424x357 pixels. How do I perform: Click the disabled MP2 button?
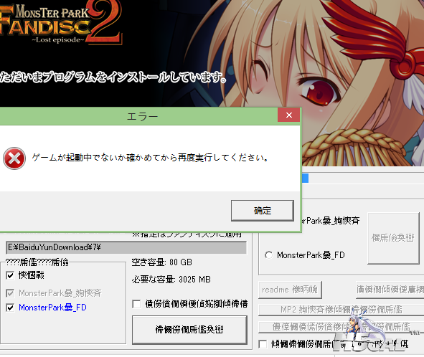click(341, 310)
